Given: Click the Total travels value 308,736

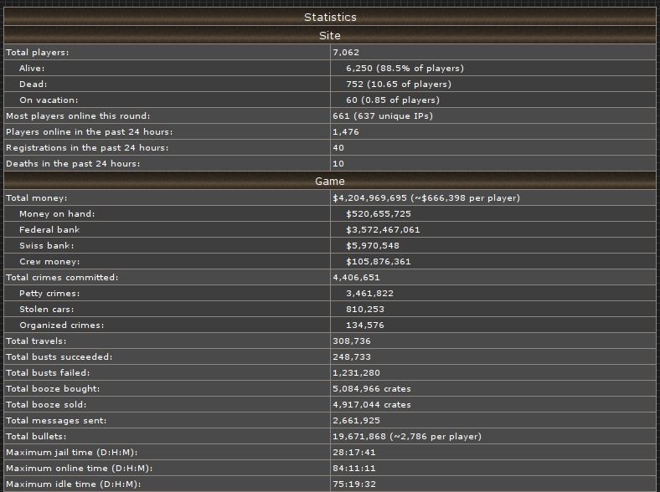Looking at the screenshot, I should [352, 341].
